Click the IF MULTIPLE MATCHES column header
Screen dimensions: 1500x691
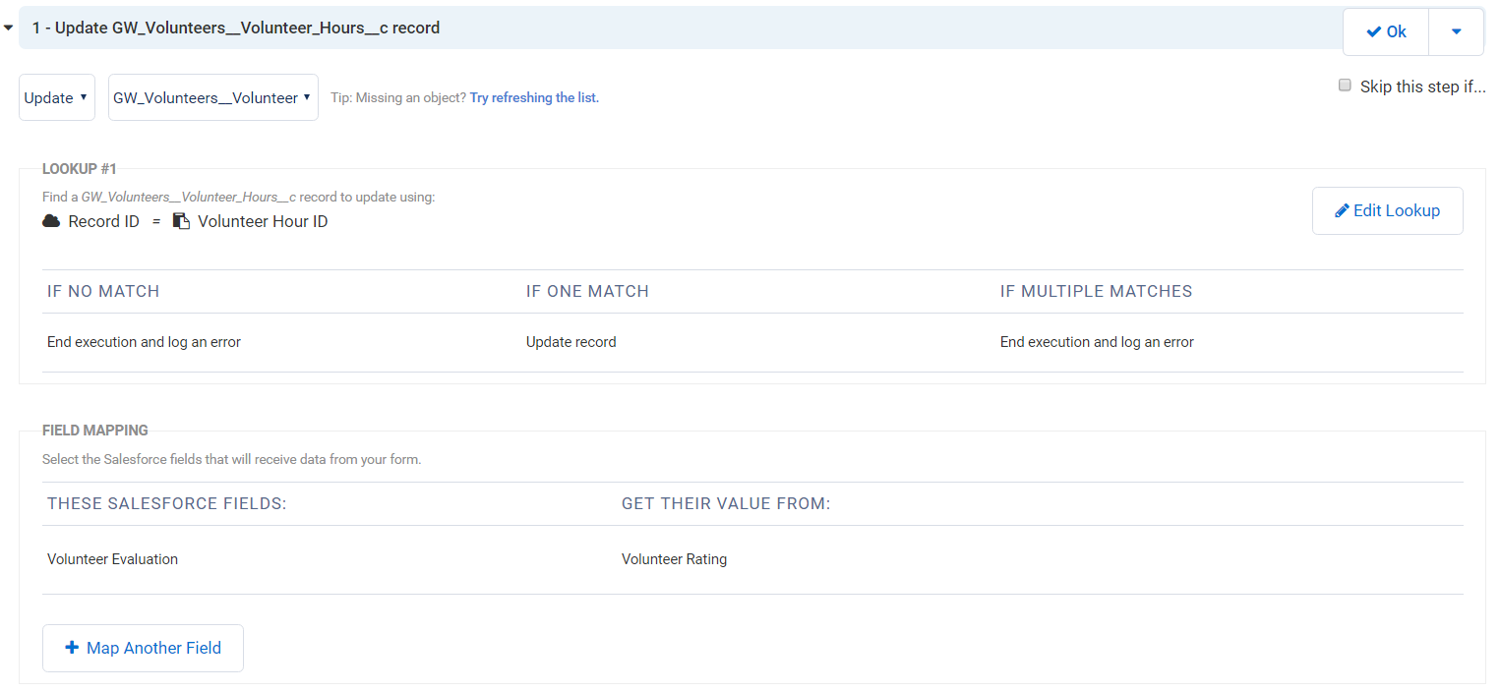pyautogui.click(x=1096, y=291)
